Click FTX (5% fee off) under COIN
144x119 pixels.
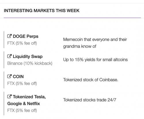click(x=22, y=83)
